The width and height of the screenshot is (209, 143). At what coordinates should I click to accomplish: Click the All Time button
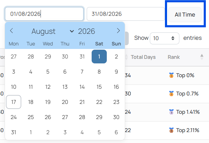coord(185,15)
